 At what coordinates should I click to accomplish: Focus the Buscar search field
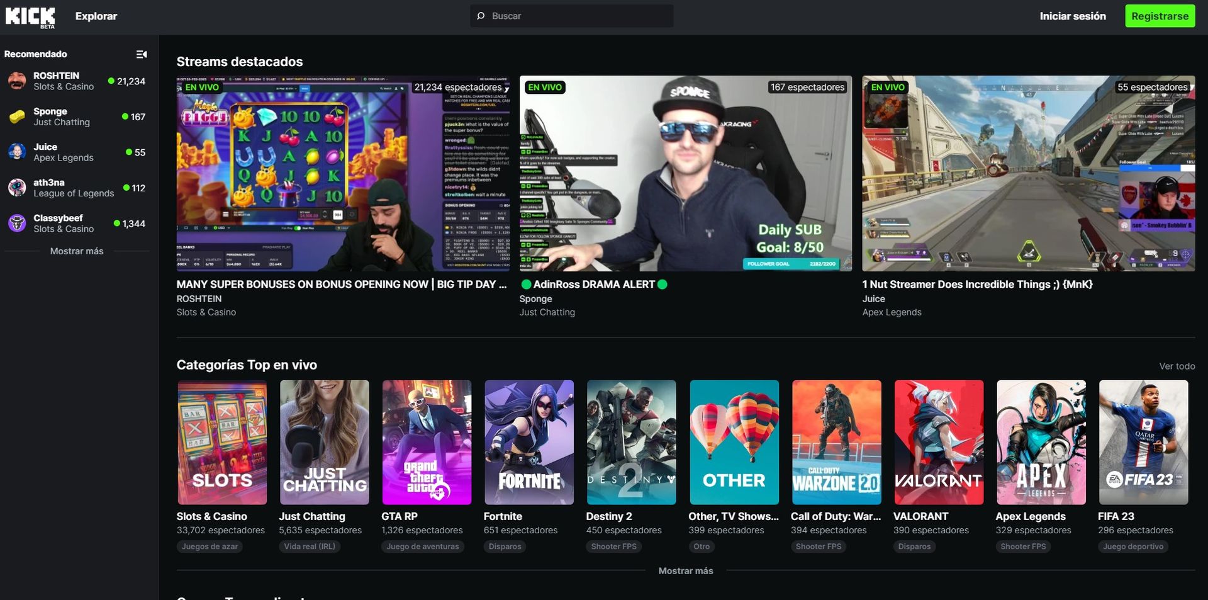579,16
